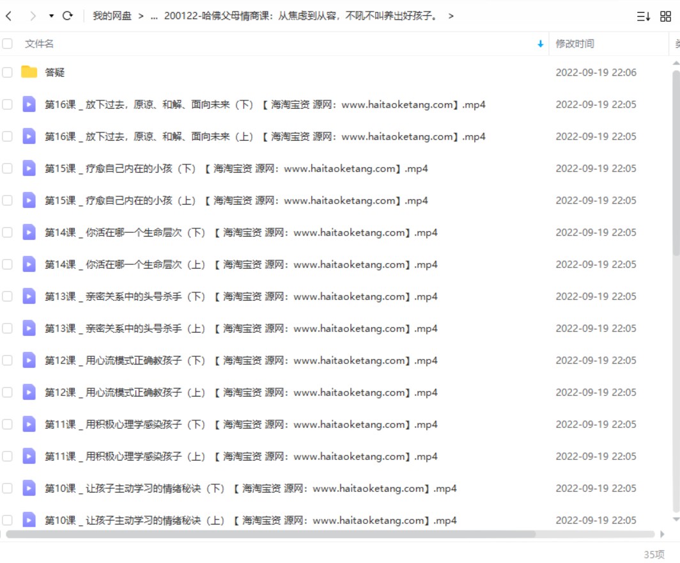
Task: Expand collapsed breadcrumb ellipsis
Action: (x=154, y=16)
